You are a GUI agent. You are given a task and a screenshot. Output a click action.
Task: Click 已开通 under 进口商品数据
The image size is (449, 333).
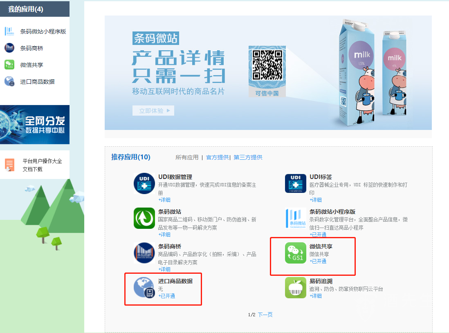click(167, 296)
